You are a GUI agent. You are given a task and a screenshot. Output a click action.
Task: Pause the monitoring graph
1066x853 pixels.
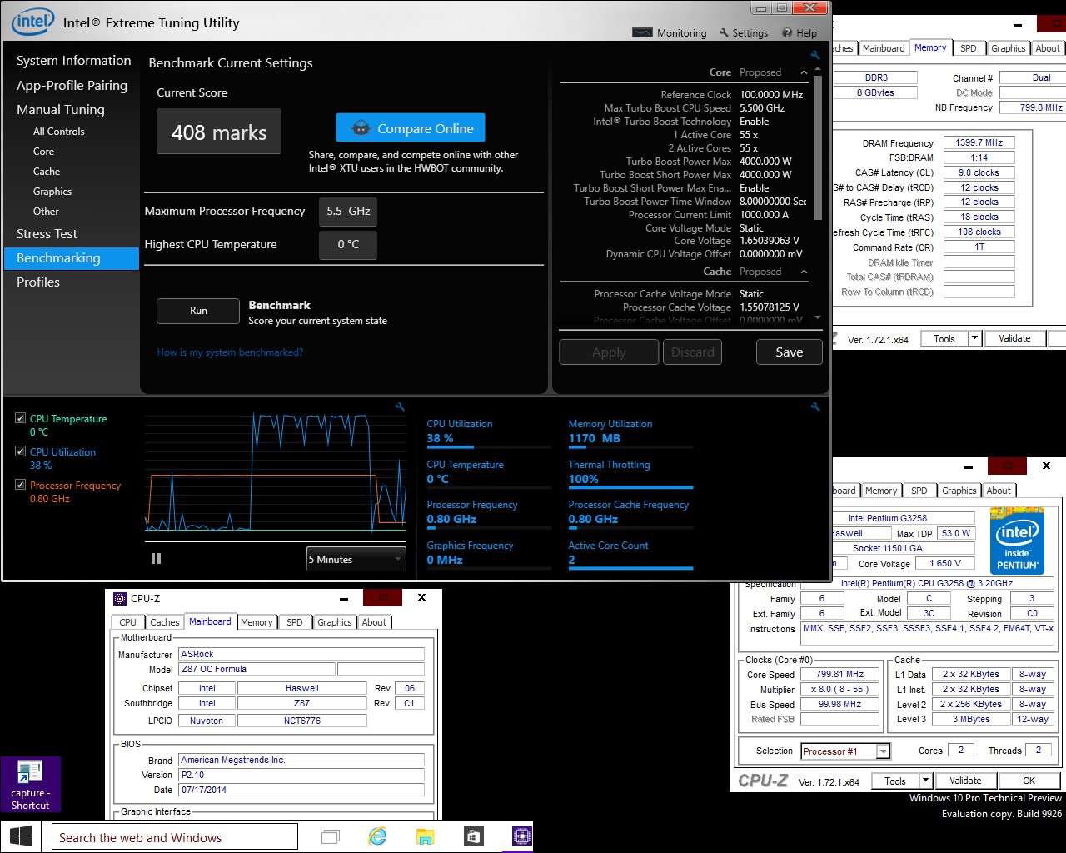click(156, 559)
